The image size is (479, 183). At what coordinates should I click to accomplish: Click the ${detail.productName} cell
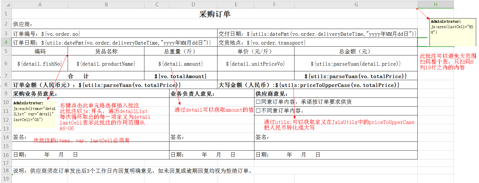[106, 63]
